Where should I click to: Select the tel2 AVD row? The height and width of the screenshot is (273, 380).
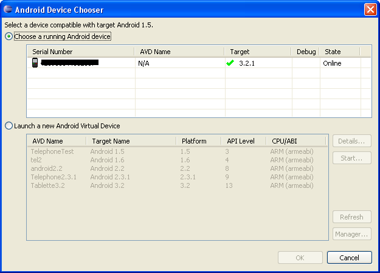(178, 160)
